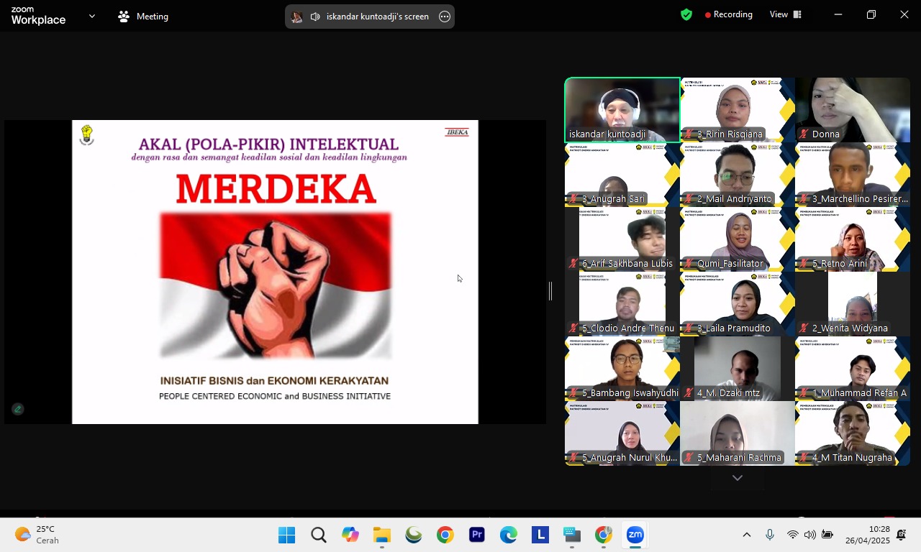Expand the gallery with the down chevron
Screen dimensions: 921x552
[x=737, y=477]
